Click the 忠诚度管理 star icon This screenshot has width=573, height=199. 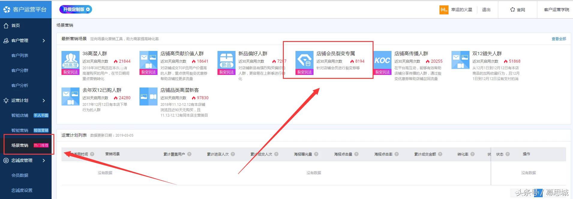coord(6,160)
